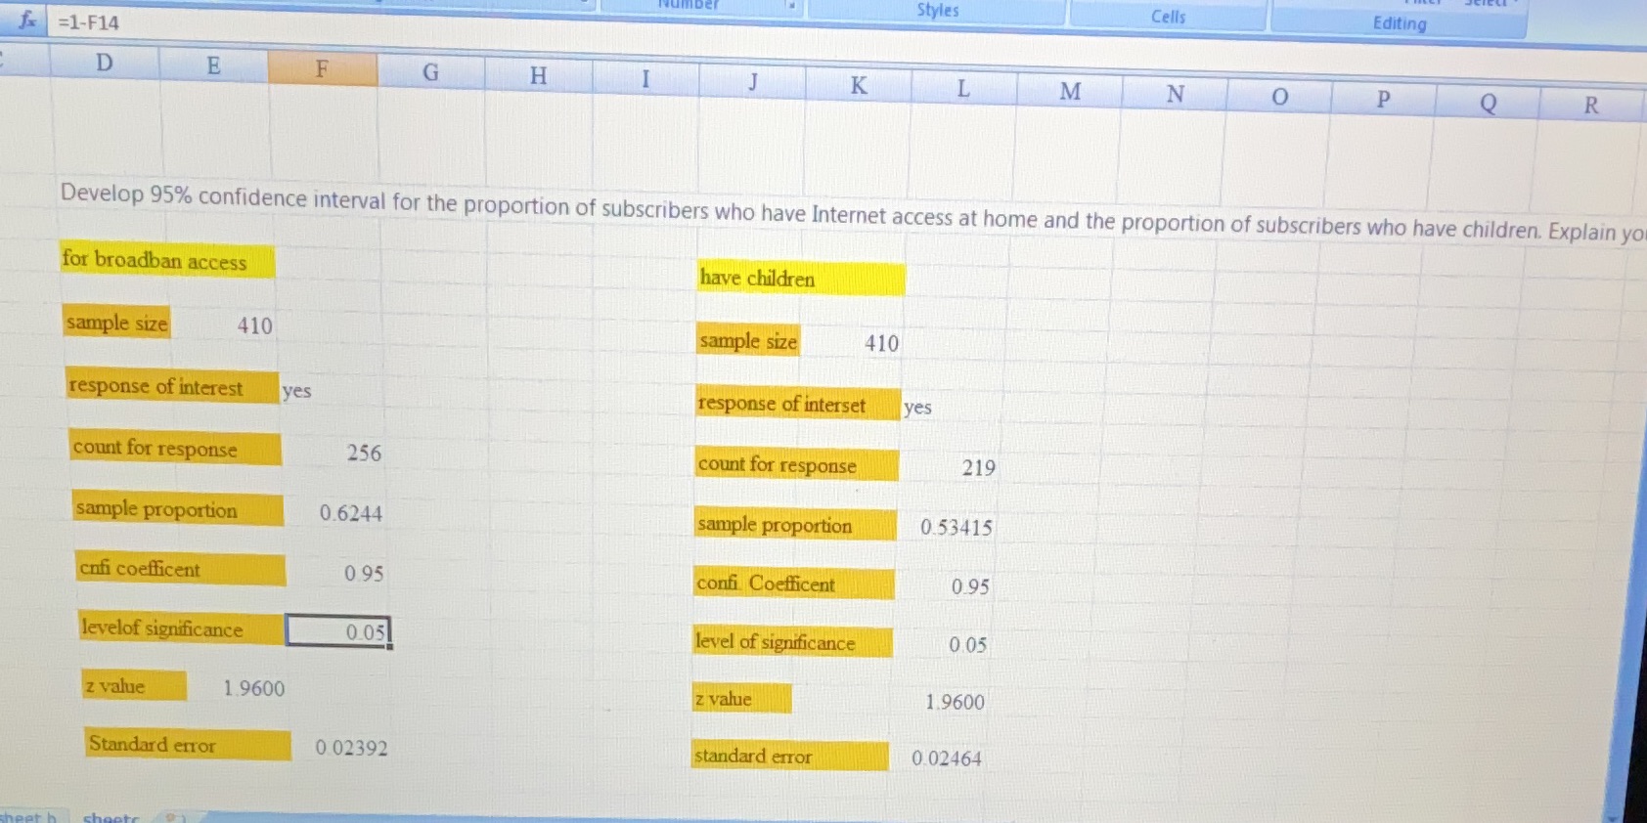Select children standard error value 0.02464

947,758
